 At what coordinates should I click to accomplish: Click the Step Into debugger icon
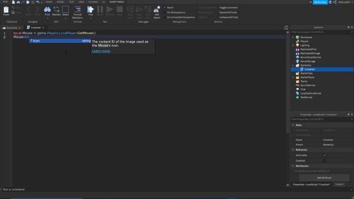click(131, 10)
